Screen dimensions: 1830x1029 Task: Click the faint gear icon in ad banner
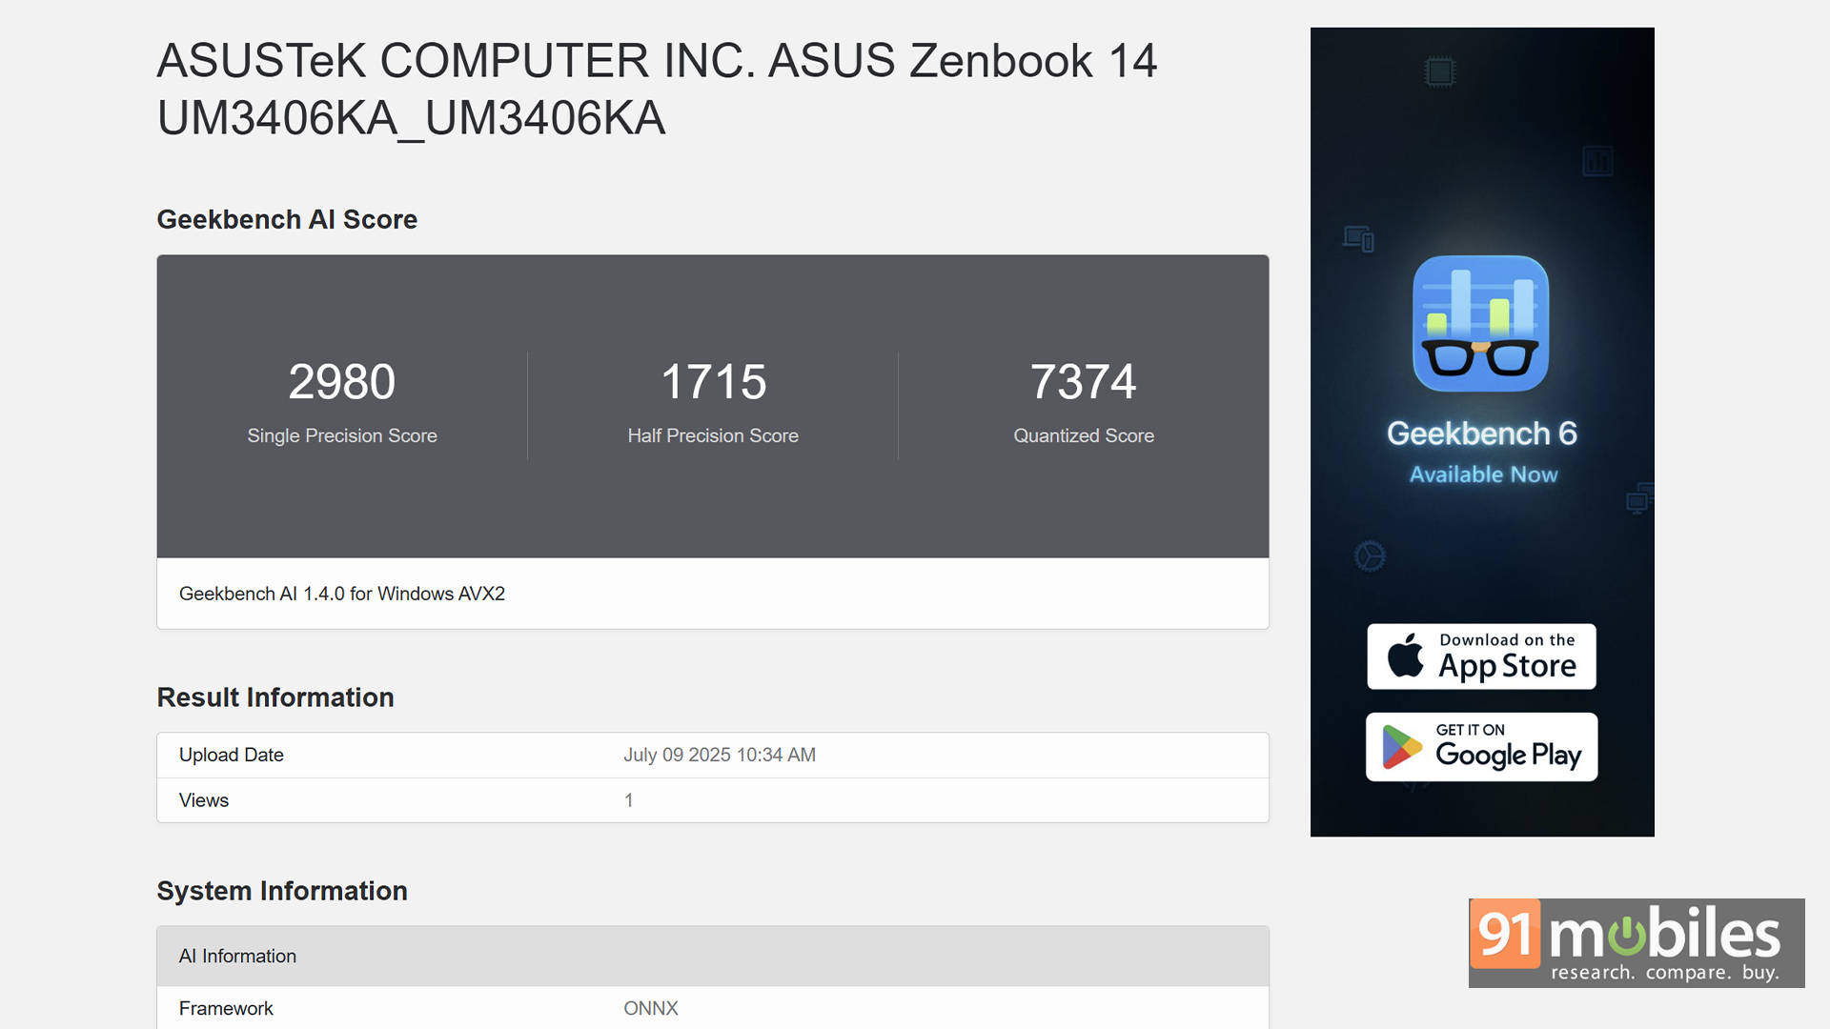(1370, 556)
